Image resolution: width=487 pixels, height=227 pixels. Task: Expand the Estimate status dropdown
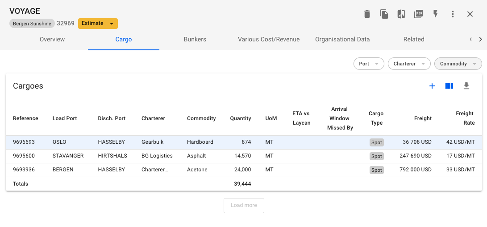[98, 23]
